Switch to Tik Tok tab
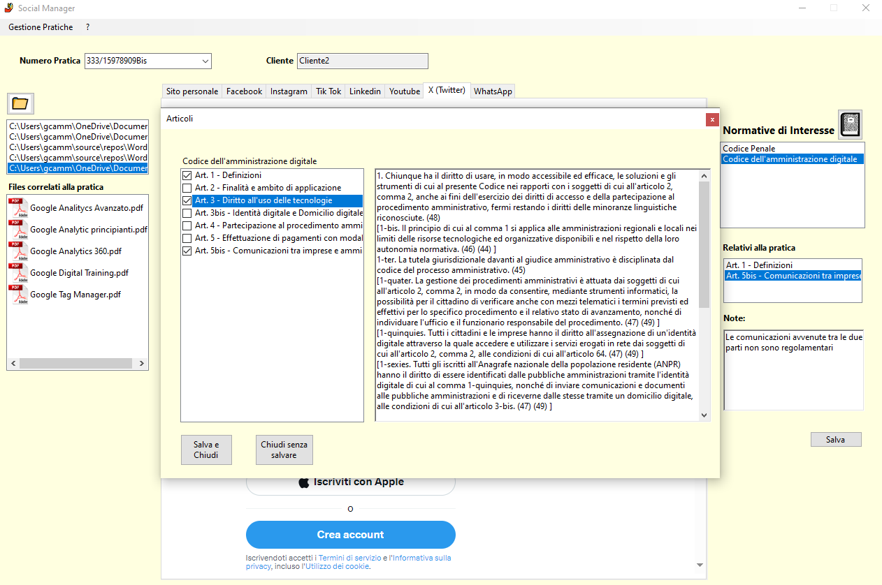The width and height of the screenshot is (882, 585). point(328,91)
